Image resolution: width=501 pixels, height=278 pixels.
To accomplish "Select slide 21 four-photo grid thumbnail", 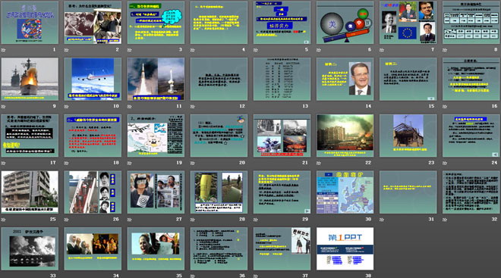I will (282, 136).
